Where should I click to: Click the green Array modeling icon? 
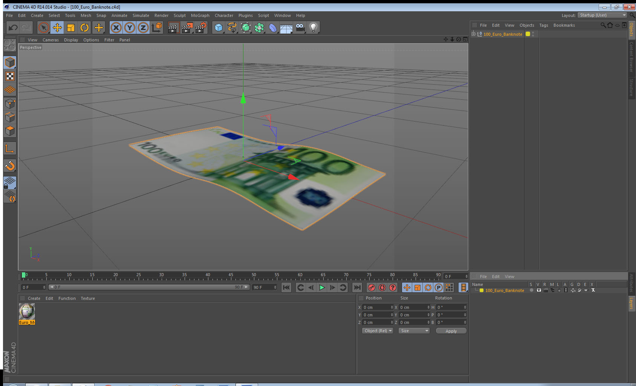pyautogui.click(x=259, y=27)
